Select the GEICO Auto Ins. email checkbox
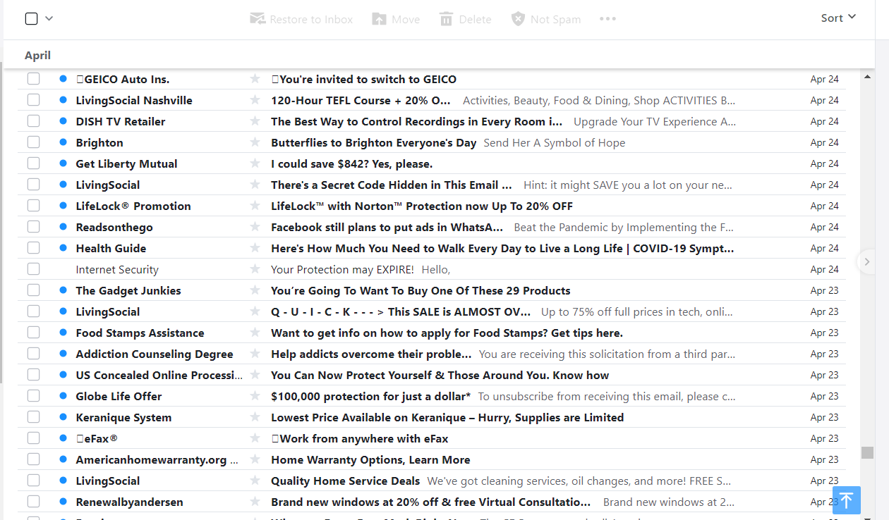 point(33,79)
